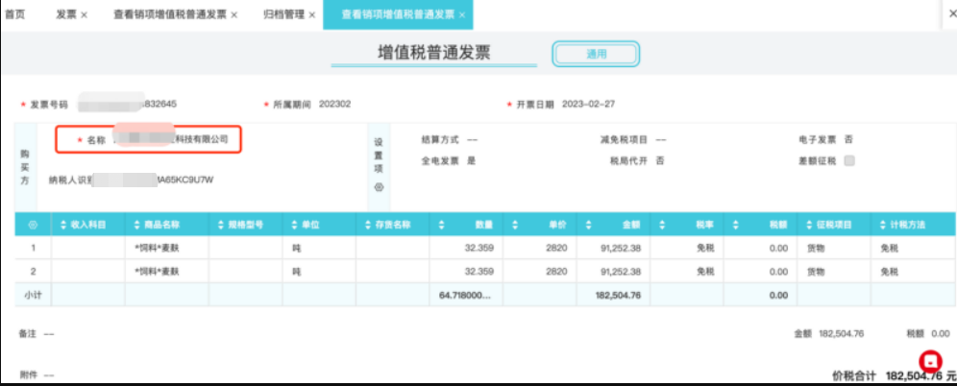
Task: Toggle the 差额征税 checkbox
Action: point(848,161)
